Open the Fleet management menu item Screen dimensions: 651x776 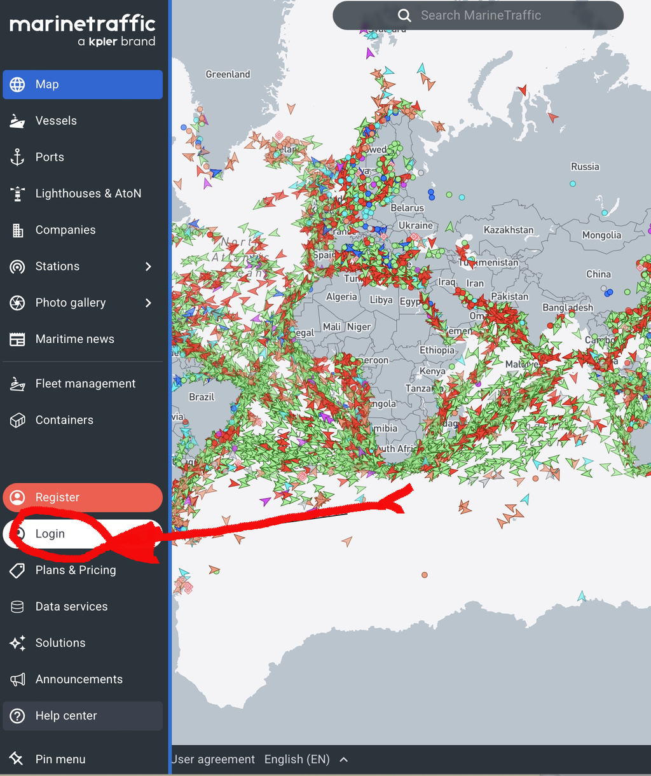pyautogui.click(x=83, y=384)
